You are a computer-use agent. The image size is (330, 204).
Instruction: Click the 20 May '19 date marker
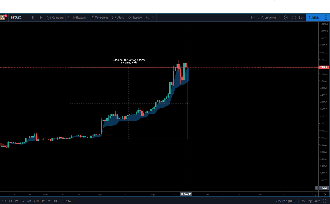click(186, 194)
